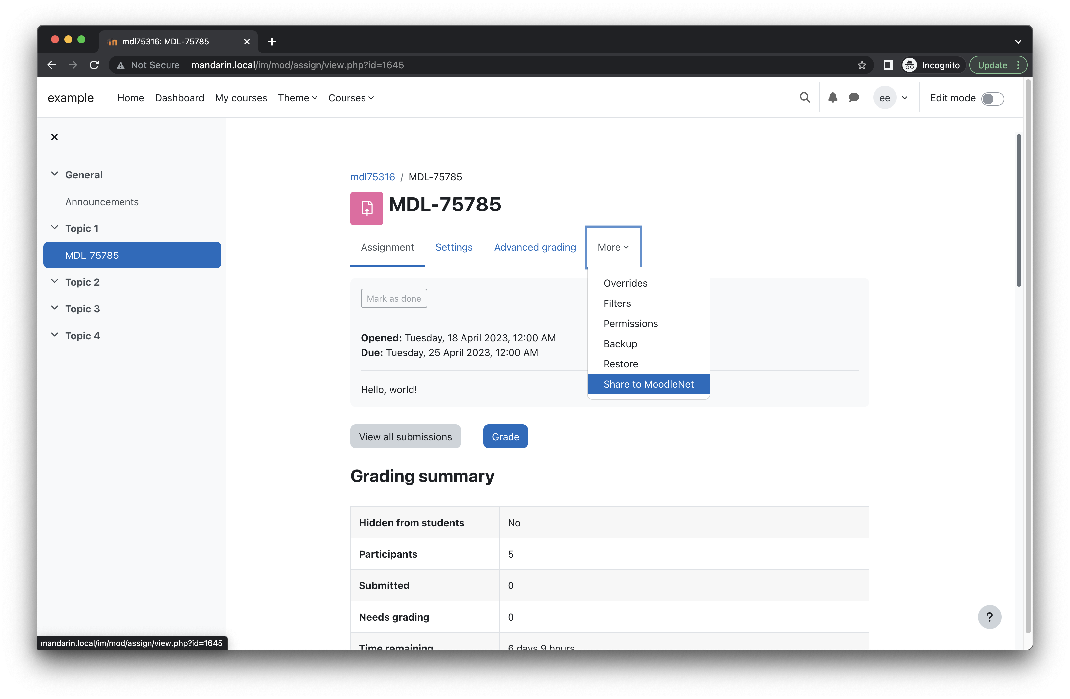Viewport: 1070px width, 699px height.
Task: Switch to the Settings tab
Action: [454, 247]
